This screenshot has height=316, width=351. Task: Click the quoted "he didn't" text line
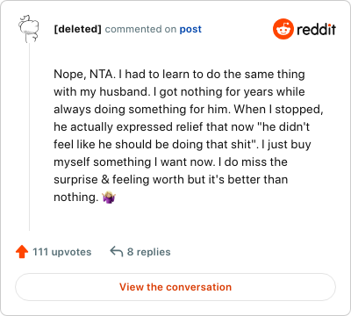(x=182, y=127)
